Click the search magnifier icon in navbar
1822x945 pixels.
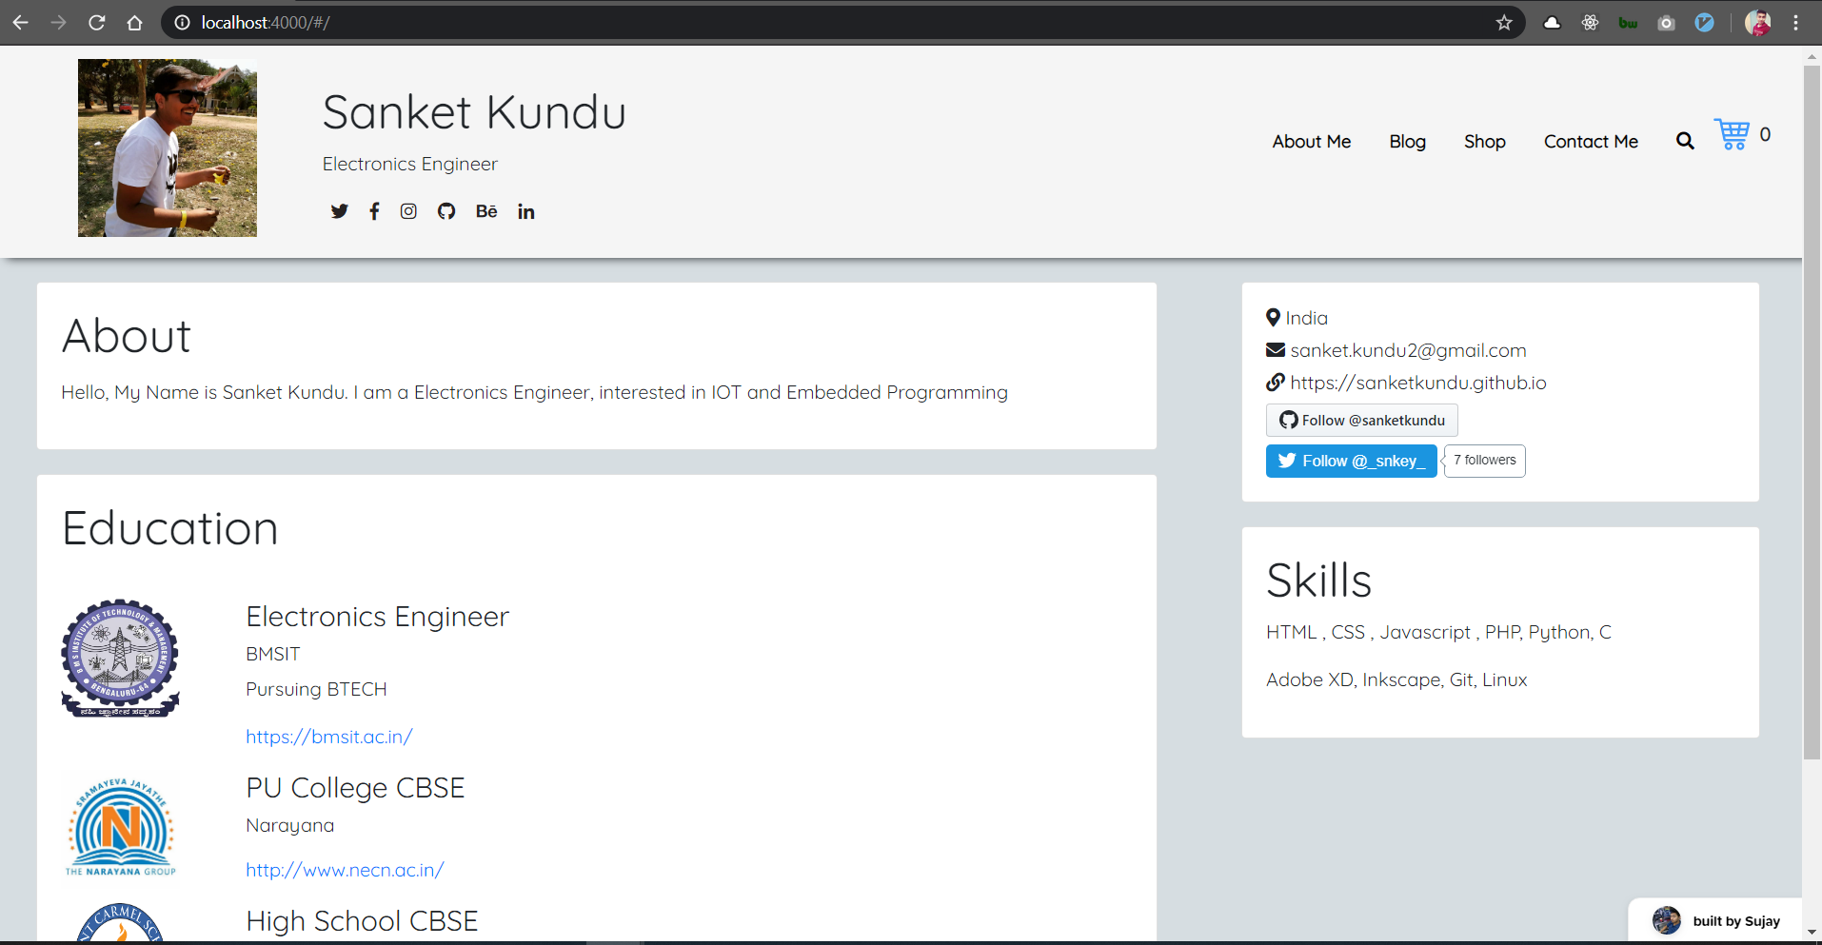(1685, 141)
